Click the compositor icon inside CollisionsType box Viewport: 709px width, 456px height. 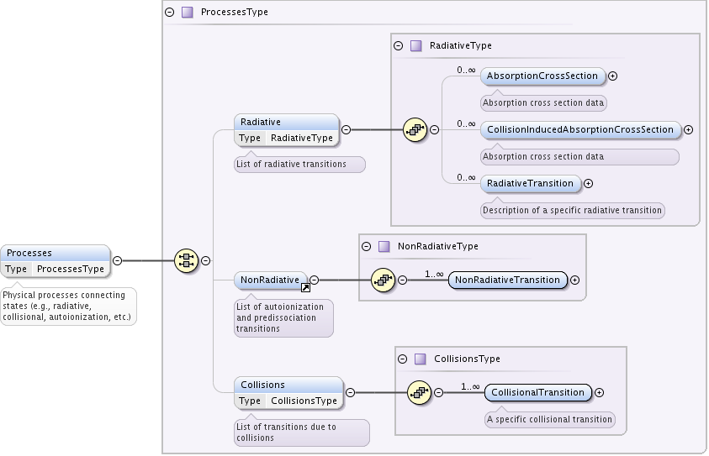point(419,392)
